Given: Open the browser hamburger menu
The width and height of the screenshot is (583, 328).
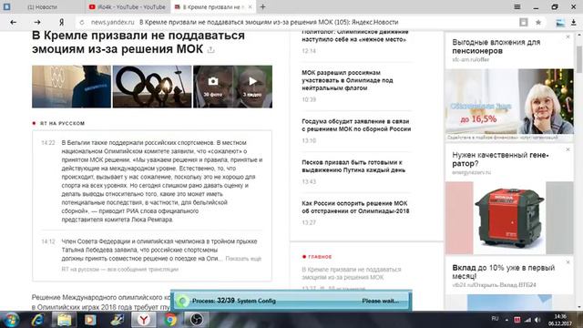Looking at the screenshot, I should coord(517,6).
